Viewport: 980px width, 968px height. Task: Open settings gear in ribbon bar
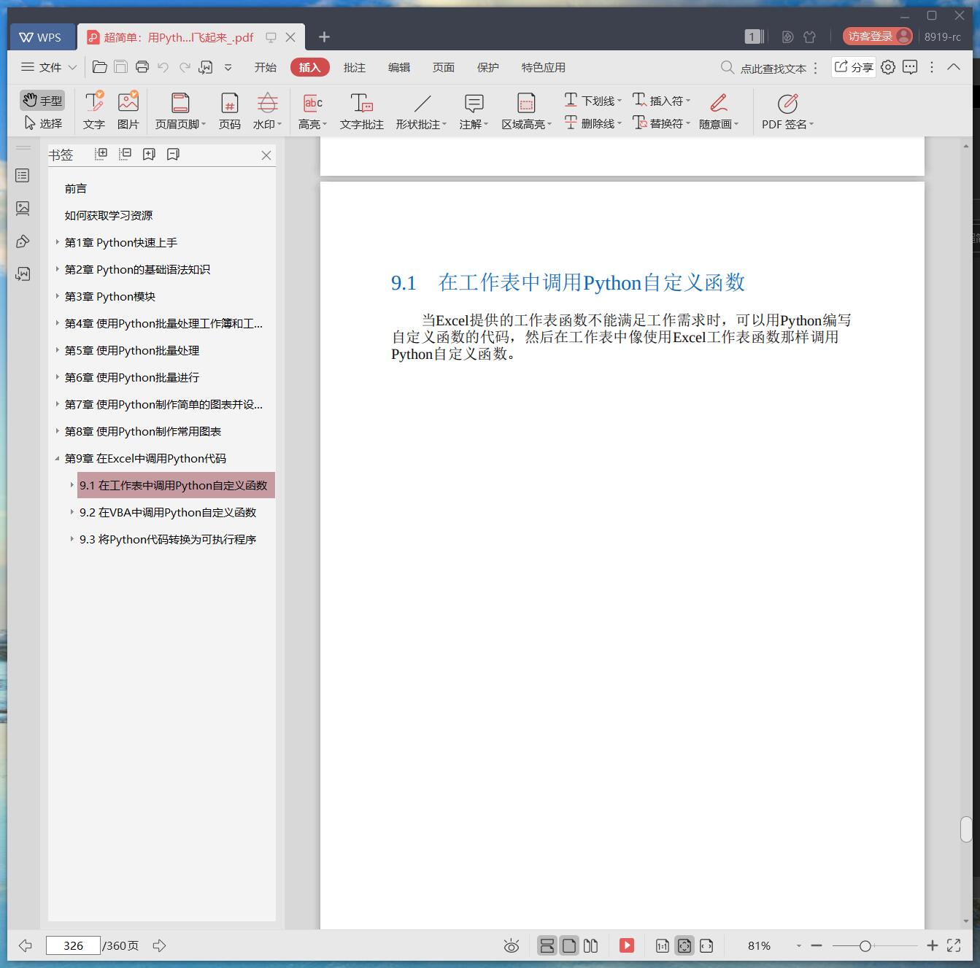[x=888, y=67]
